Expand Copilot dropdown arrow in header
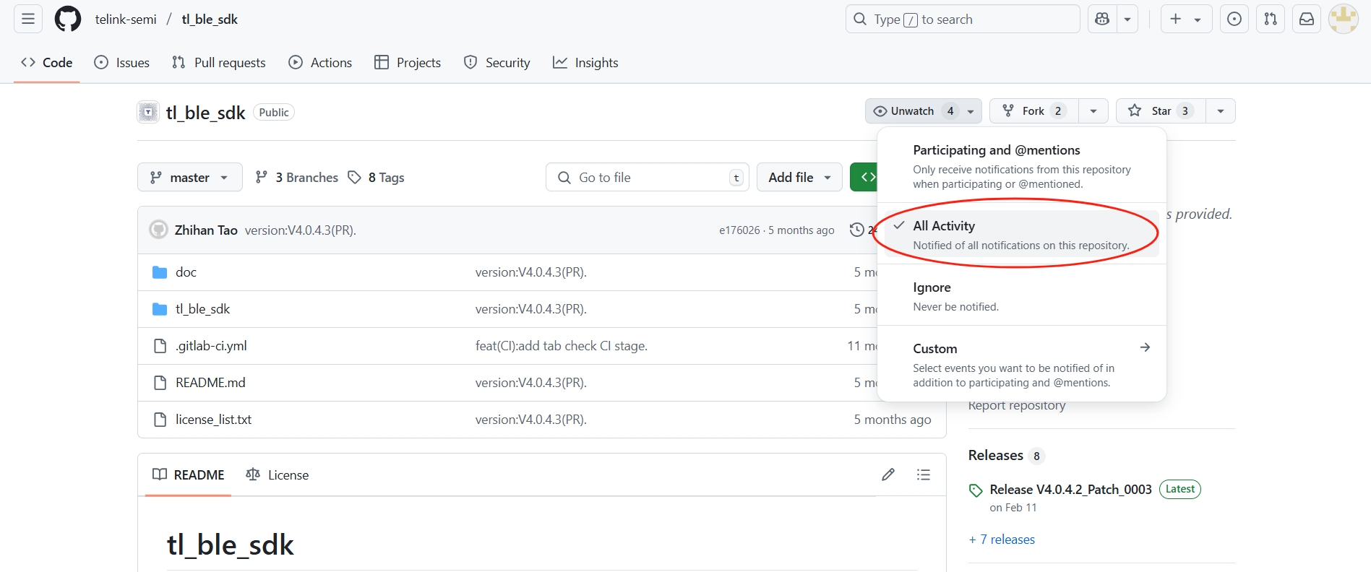 [1127, 19]
